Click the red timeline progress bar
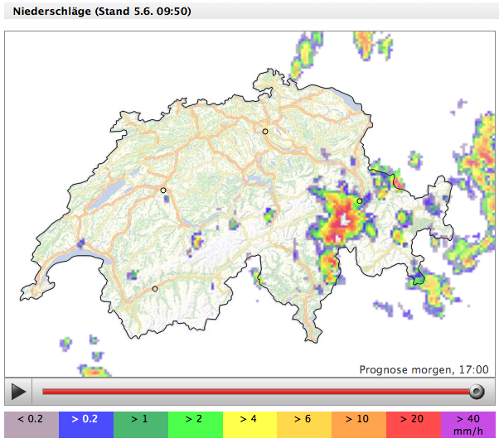The width and height of the screenshot is (499, 443). point(249,392)
